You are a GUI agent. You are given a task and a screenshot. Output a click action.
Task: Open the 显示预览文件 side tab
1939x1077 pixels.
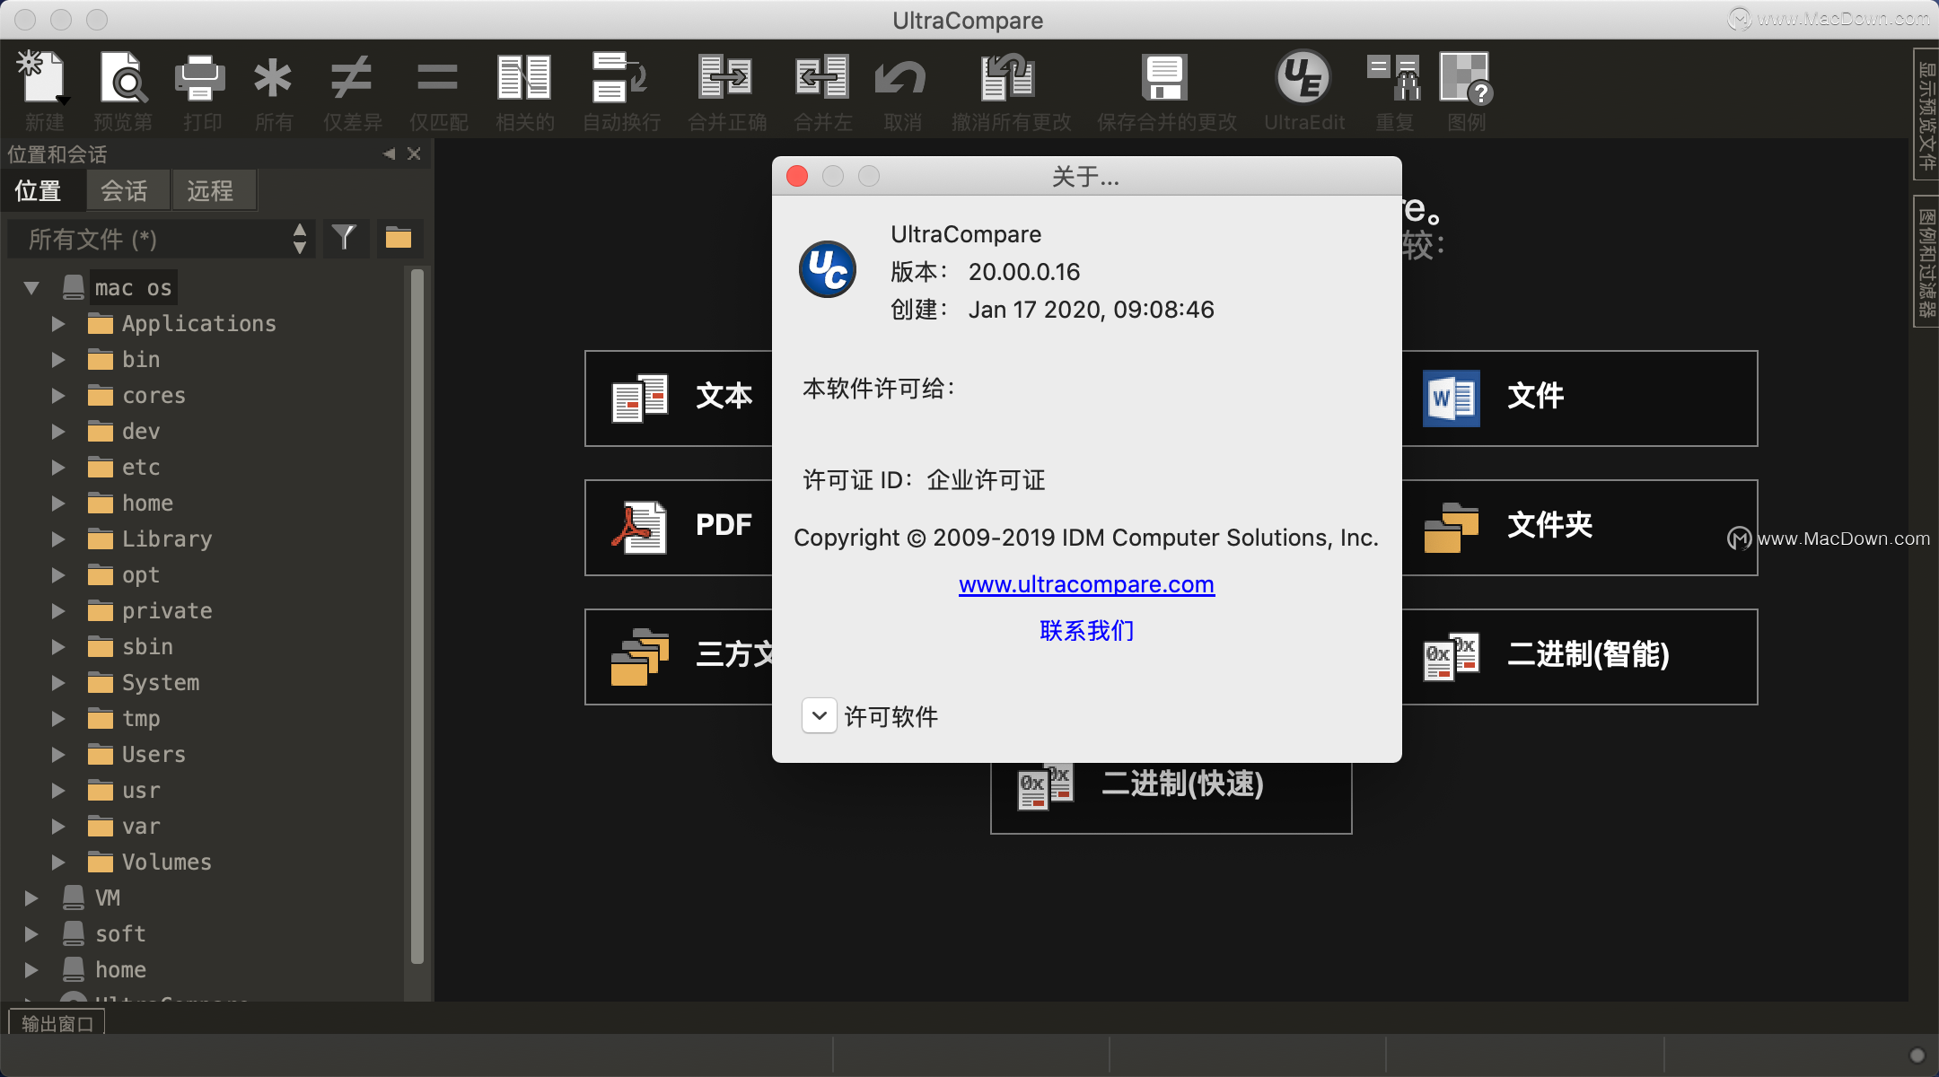coord(1926,115)
